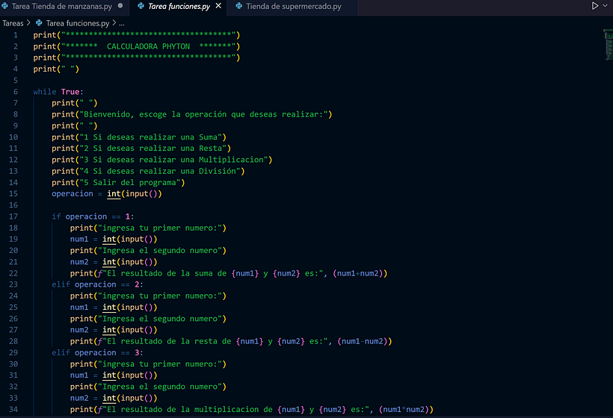Viewport: 613px width, 418px height.
Task: Click 'Ingresa el segundo numero' on line 20
Action: coord(160,251)
